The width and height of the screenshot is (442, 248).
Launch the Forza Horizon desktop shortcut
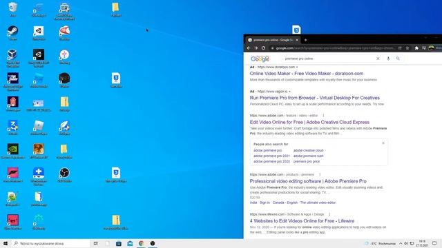[x=12, y=174]
